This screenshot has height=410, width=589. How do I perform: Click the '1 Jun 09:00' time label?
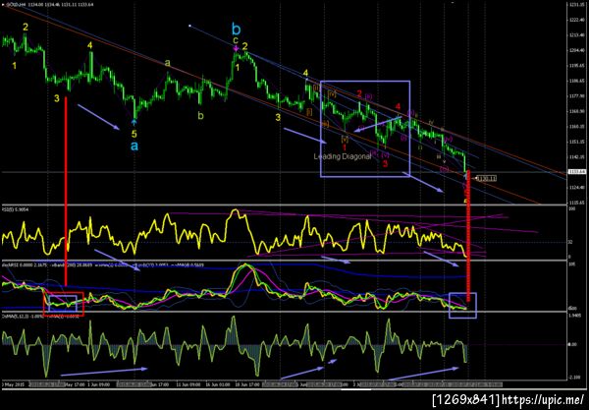tap(99, 384)
